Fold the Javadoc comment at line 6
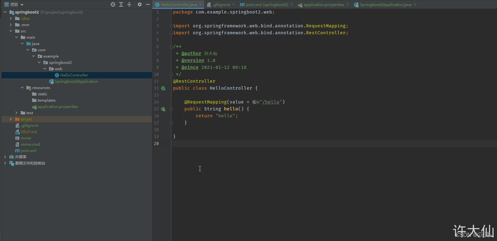 pyautogui.click(x=171, y=47)
